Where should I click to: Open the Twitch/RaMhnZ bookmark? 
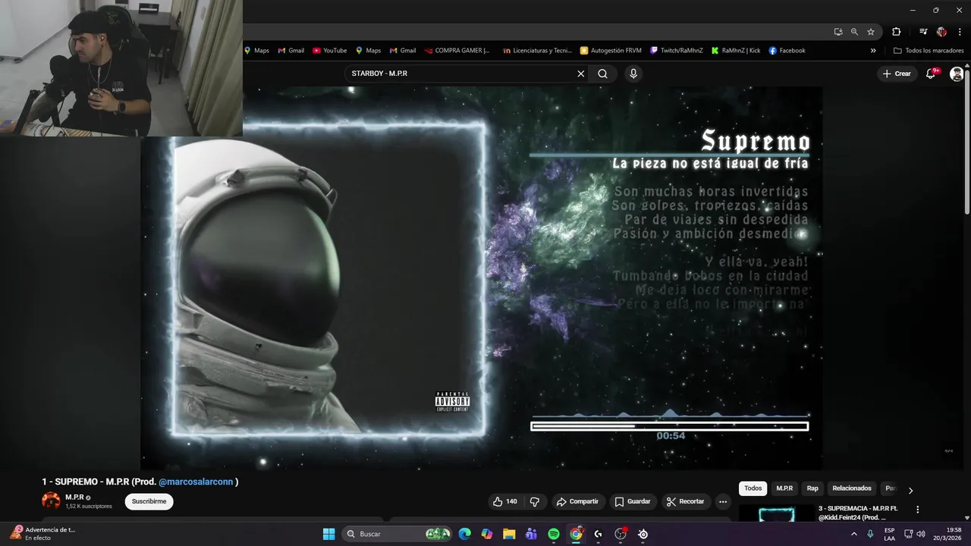[x=677, y=51]
